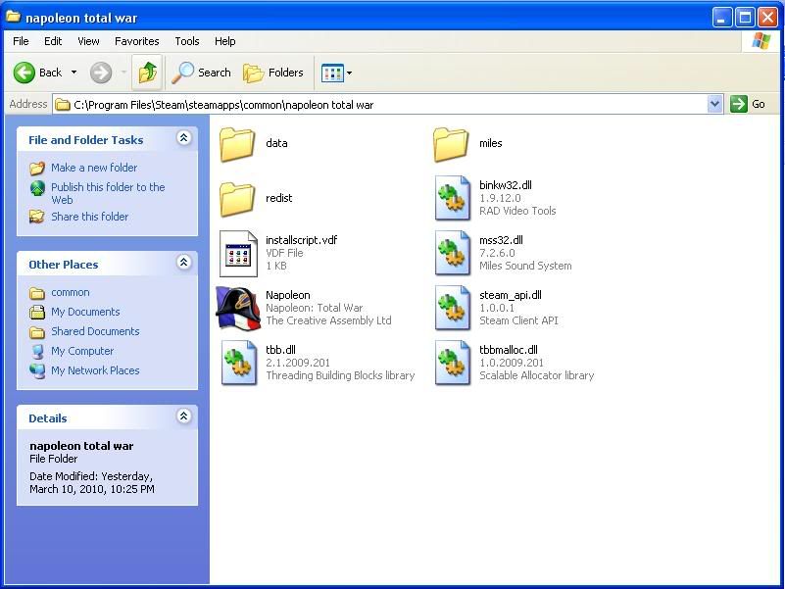785x589 pixels.
Task: Click the folder icon in the address bar
Action: [x=63, y=105]
